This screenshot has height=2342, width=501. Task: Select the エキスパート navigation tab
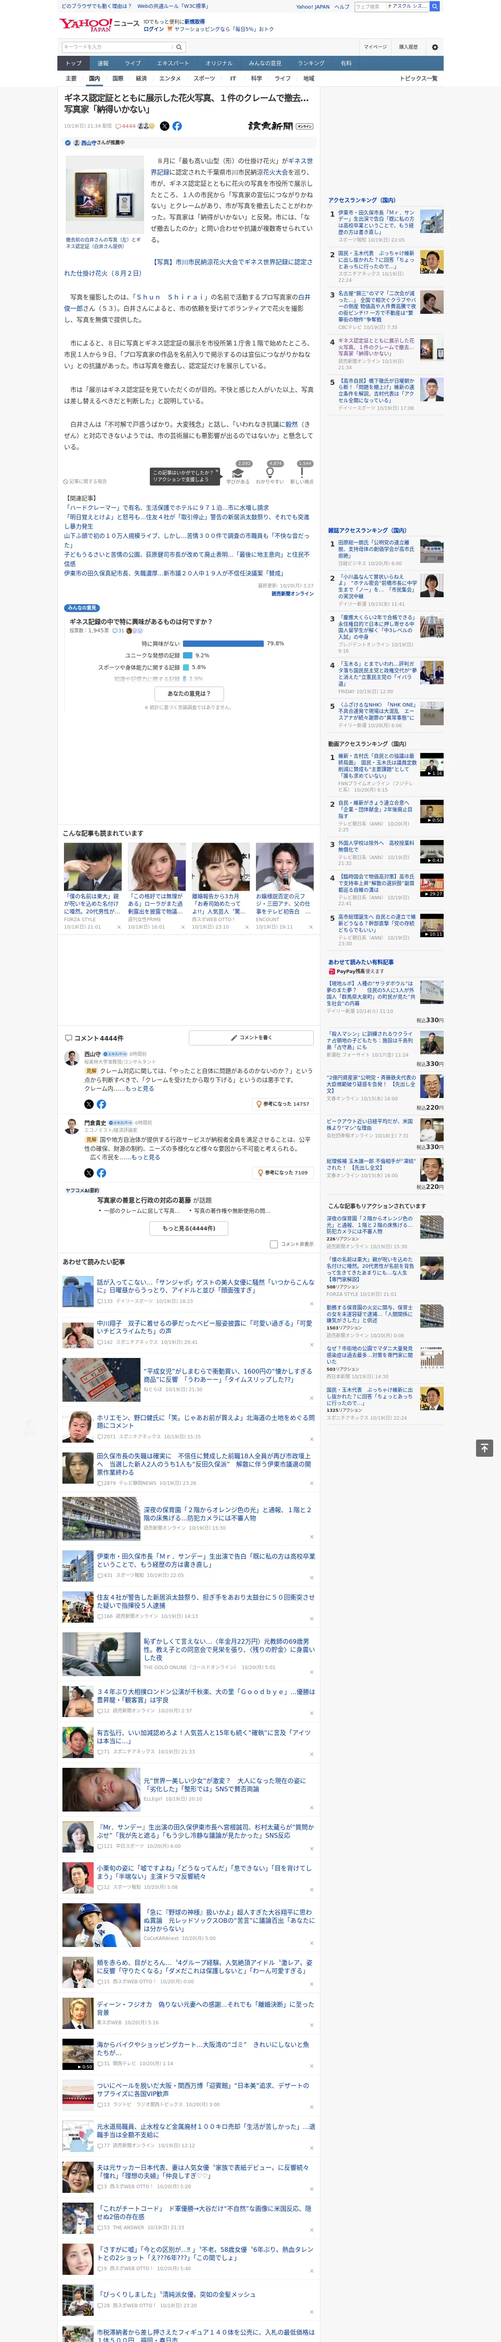pos(173,64)
